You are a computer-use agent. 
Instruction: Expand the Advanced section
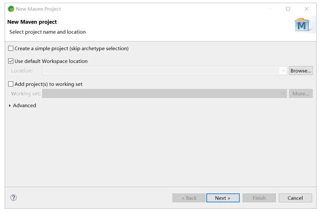(x=10, y=106)
